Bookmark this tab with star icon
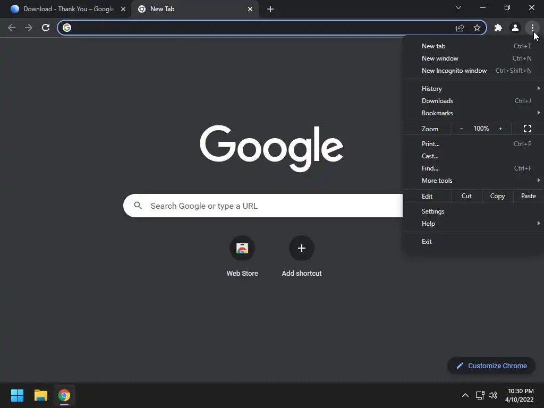 [477, 28]
